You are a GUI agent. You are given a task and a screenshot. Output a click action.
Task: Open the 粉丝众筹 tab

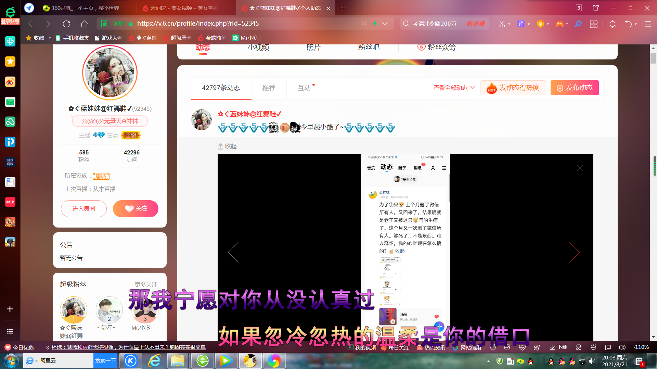(x=437, y=47)
